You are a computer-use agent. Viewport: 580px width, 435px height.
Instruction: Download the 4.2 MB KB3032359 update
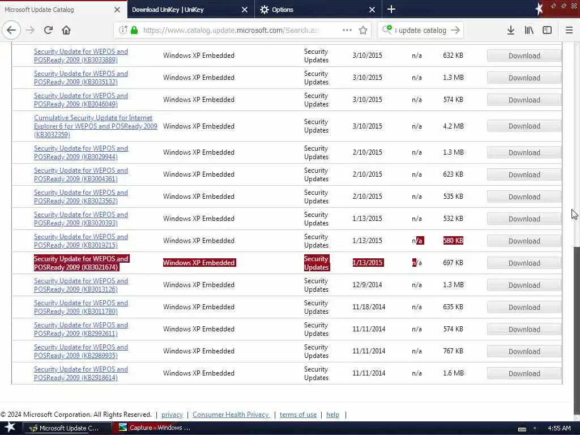[x=524, y=126]
